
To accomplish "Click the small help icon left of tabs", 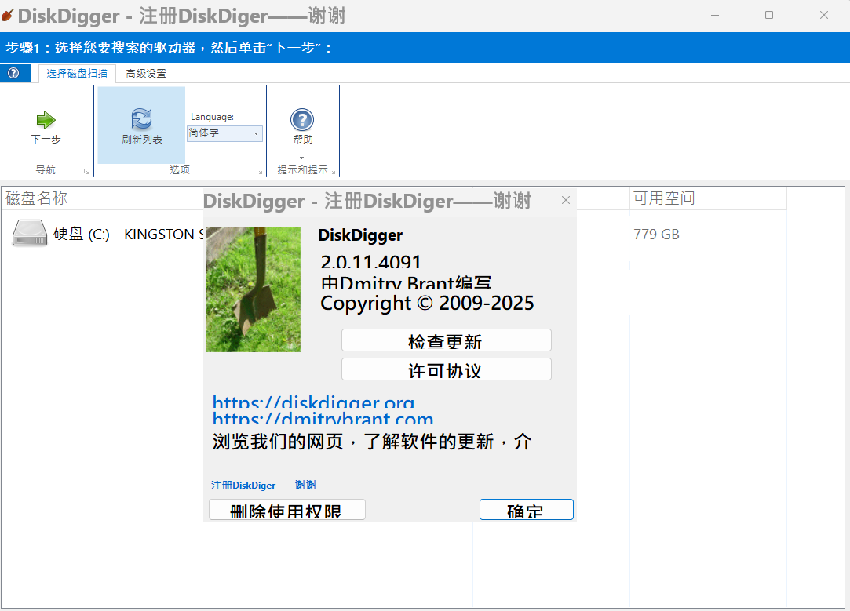I will click(13, 73).
